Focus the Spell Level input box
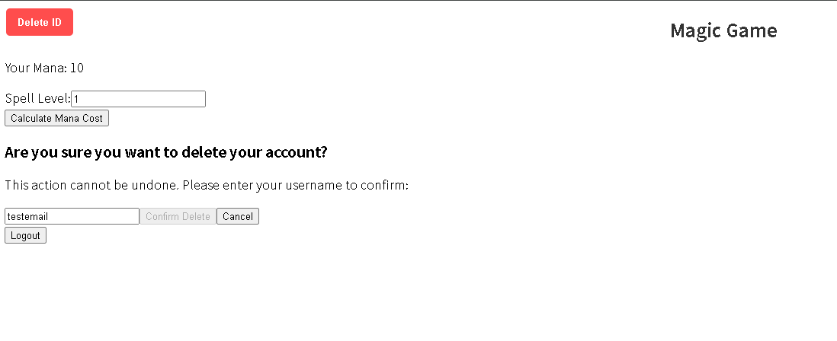 pyautogui.click(x=138, y=99)
